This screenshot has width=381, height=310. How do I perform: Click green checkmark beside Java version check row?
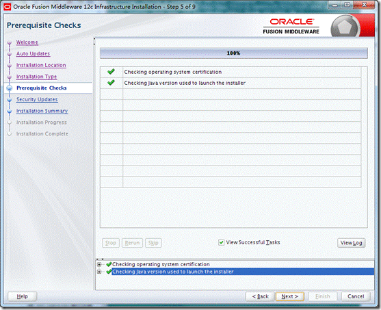[x=111, y=83]
